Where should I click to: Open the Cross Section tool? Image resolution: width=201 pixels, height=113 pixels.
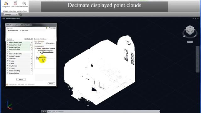[x=15, y=4]
